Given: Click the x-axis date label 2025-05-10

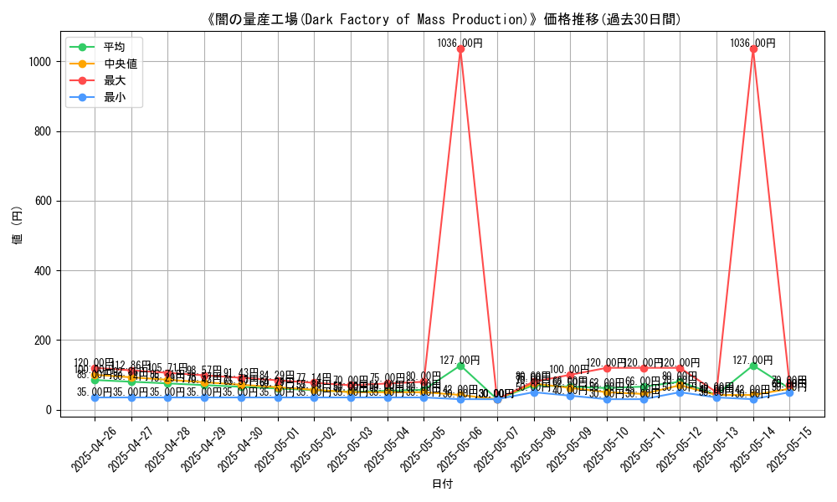Looking at the screenshot, I should 606,448.
